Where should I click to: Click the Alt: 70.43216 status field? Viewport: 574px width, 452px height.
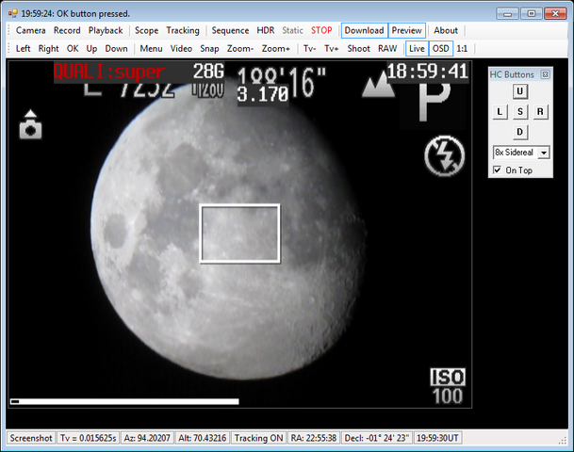click(202, 438)
